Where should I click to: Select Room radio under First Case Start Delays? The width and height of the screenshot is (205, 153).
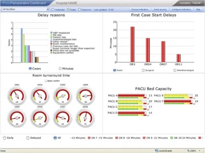[114, 70]
